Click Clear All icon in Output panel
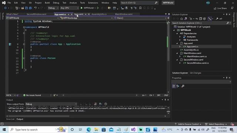 click(x=95, y=104)
